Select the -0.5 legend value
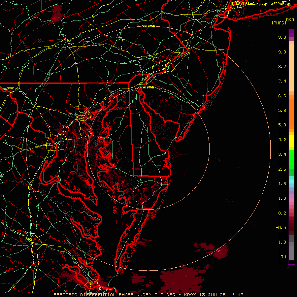This screenshot has width=297, height=297. click(281, 228)
